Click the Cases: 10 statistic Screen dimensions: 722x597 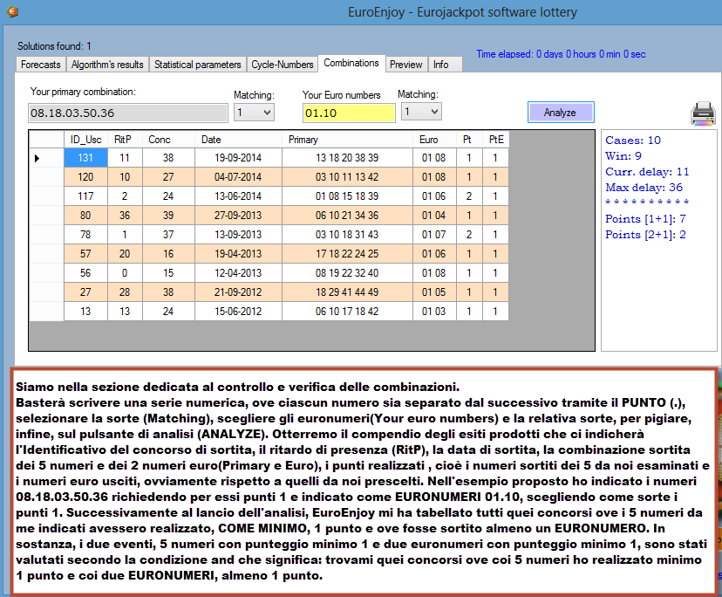(x=633, y=141)
